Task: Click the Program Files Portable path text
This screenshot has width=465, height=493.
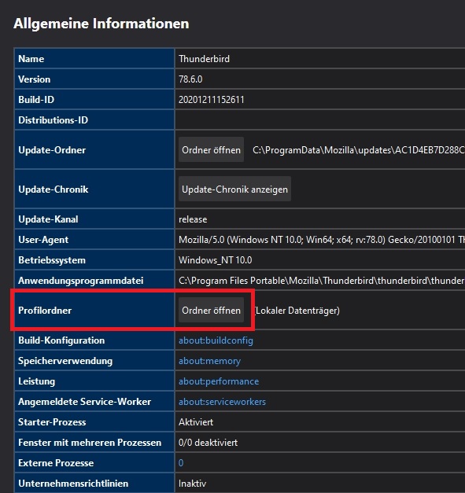Action: (x=322, y=281)
